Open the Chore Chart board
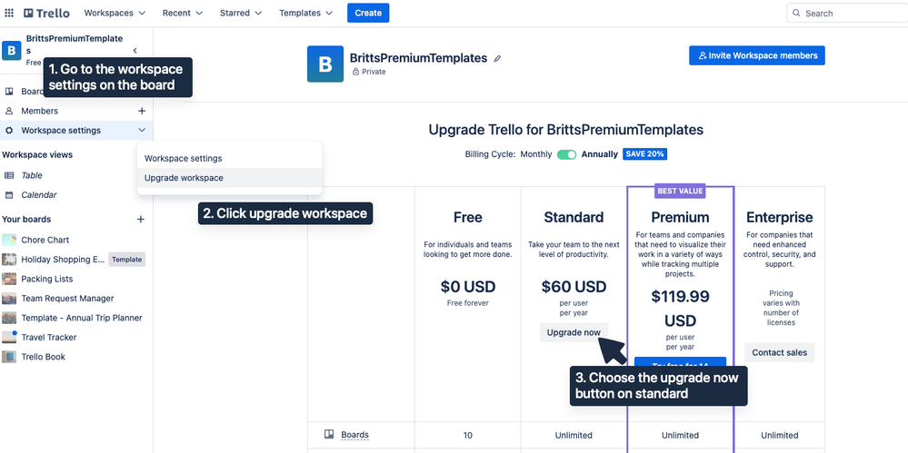 pos(45,240)
